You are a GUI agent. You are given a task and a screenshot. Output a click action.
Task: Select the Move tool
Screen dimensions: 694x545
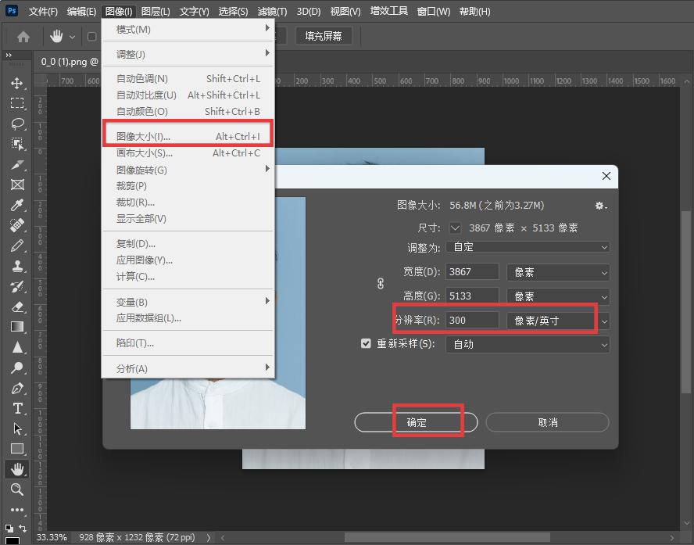pyautogui.click(x=17, y=84)
